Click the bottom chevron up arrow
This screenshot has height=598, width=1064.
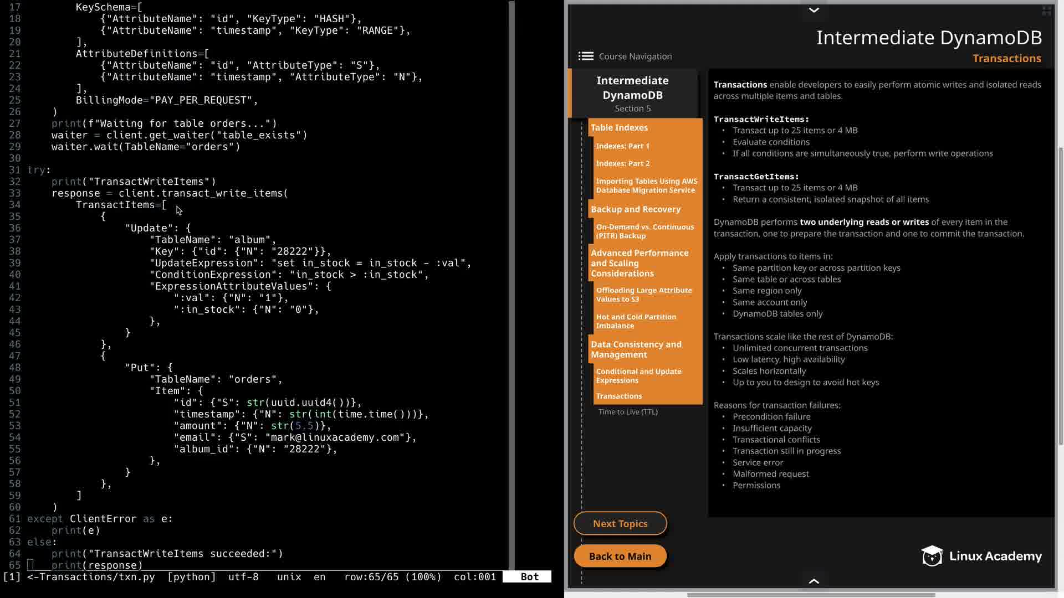pos(814,581)
